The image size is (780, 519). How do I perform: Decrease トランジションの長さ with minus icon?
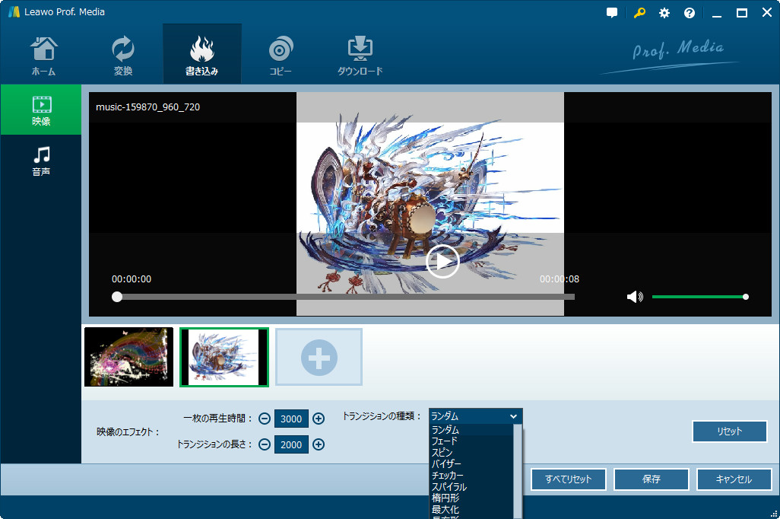(265, 444)
